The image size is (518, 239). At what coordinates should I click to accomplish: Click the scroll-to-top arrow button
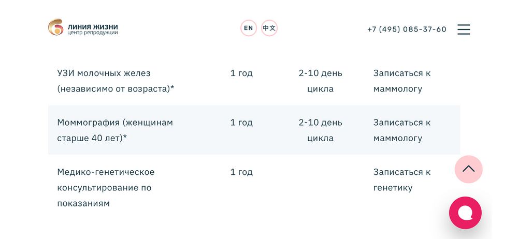point(468,169)
